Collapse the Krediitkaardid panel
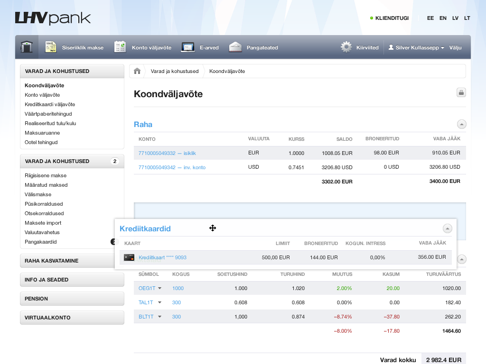The width and height of the screenshot is (486, 364). 447,228
